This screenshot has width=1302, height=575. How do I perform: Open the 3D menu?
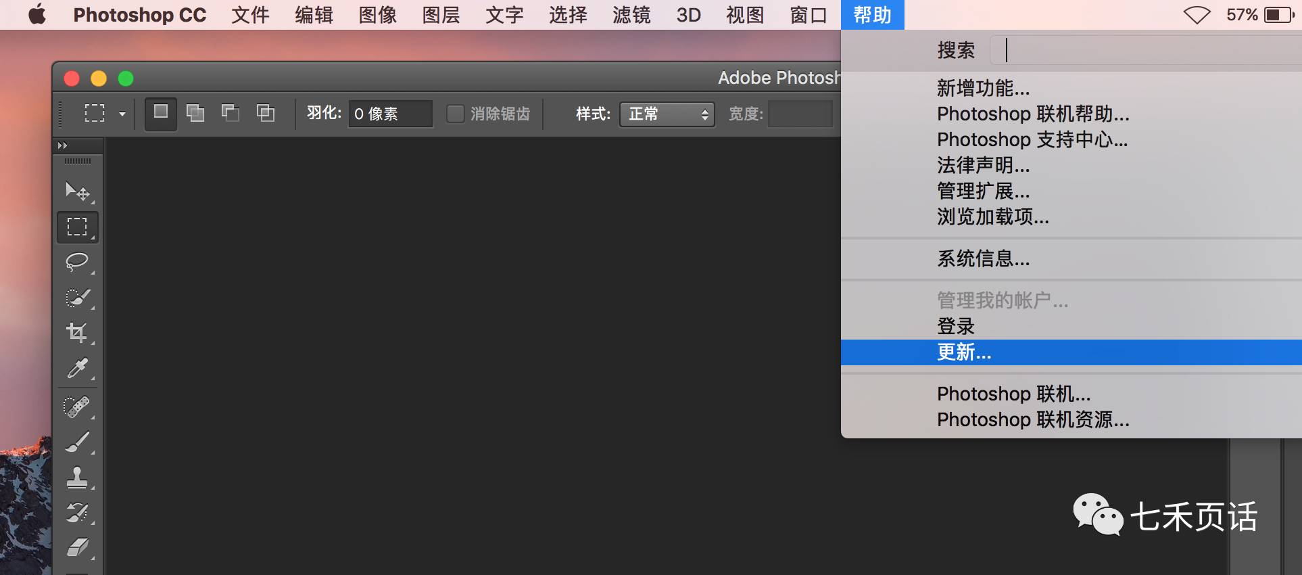(689, 15)
